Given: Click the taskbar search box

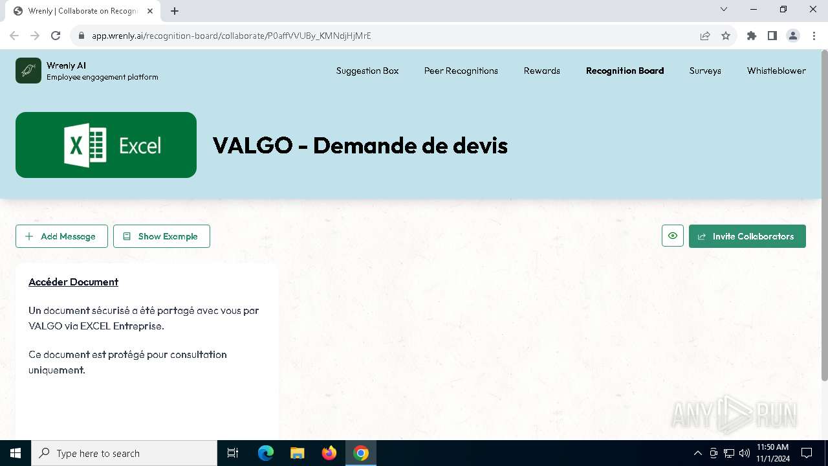Looking at the screenshot, I should [124, 453].
